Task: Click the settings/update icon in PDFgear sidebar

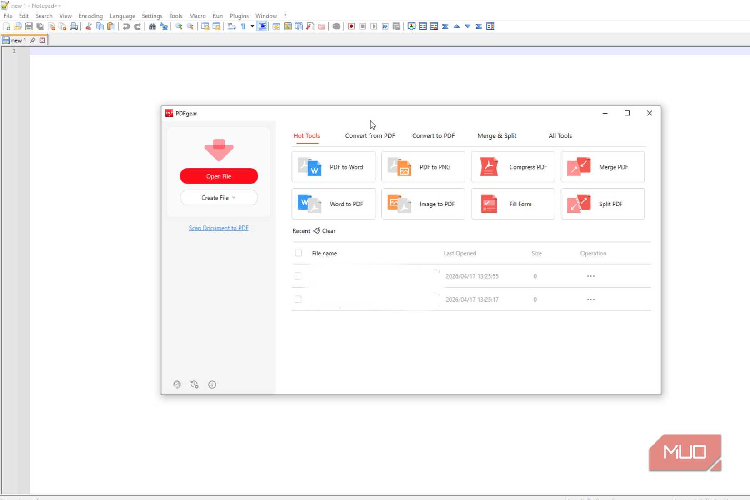Action: [195, 385]
